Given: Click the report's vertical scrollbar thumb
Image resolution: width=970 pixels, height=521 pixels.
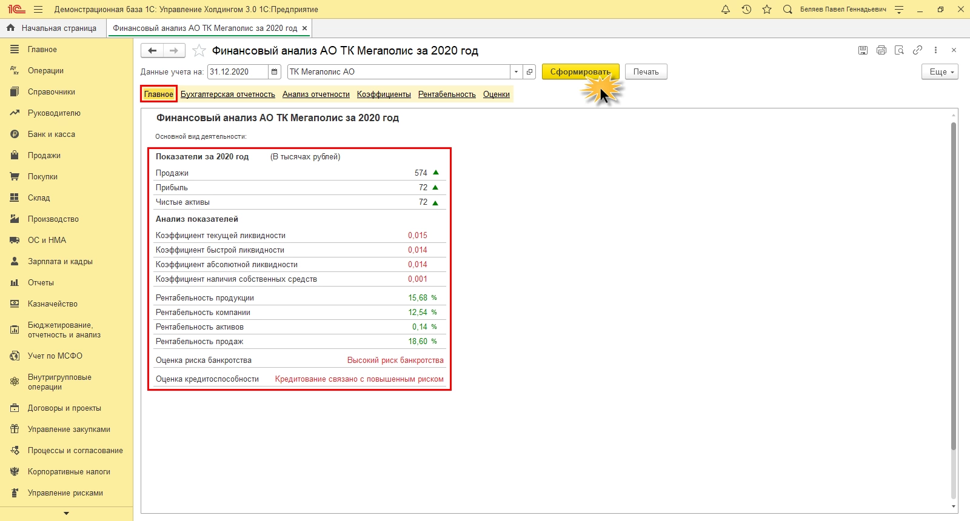Looking at the screenshot, I should [x=953, y=286].
